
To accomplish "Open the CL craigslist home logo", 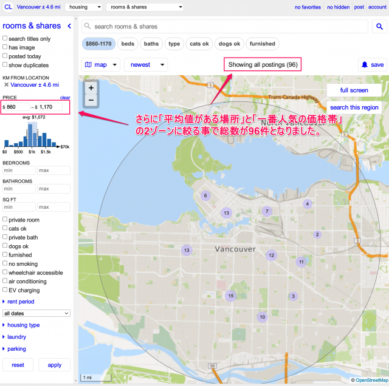I will [x=8, y=7].
